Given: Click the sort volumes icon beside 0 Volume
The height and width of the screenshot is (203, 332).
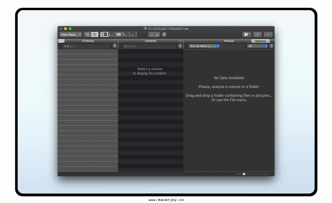Looking at the screenshot, I should (x=61, y=41).
